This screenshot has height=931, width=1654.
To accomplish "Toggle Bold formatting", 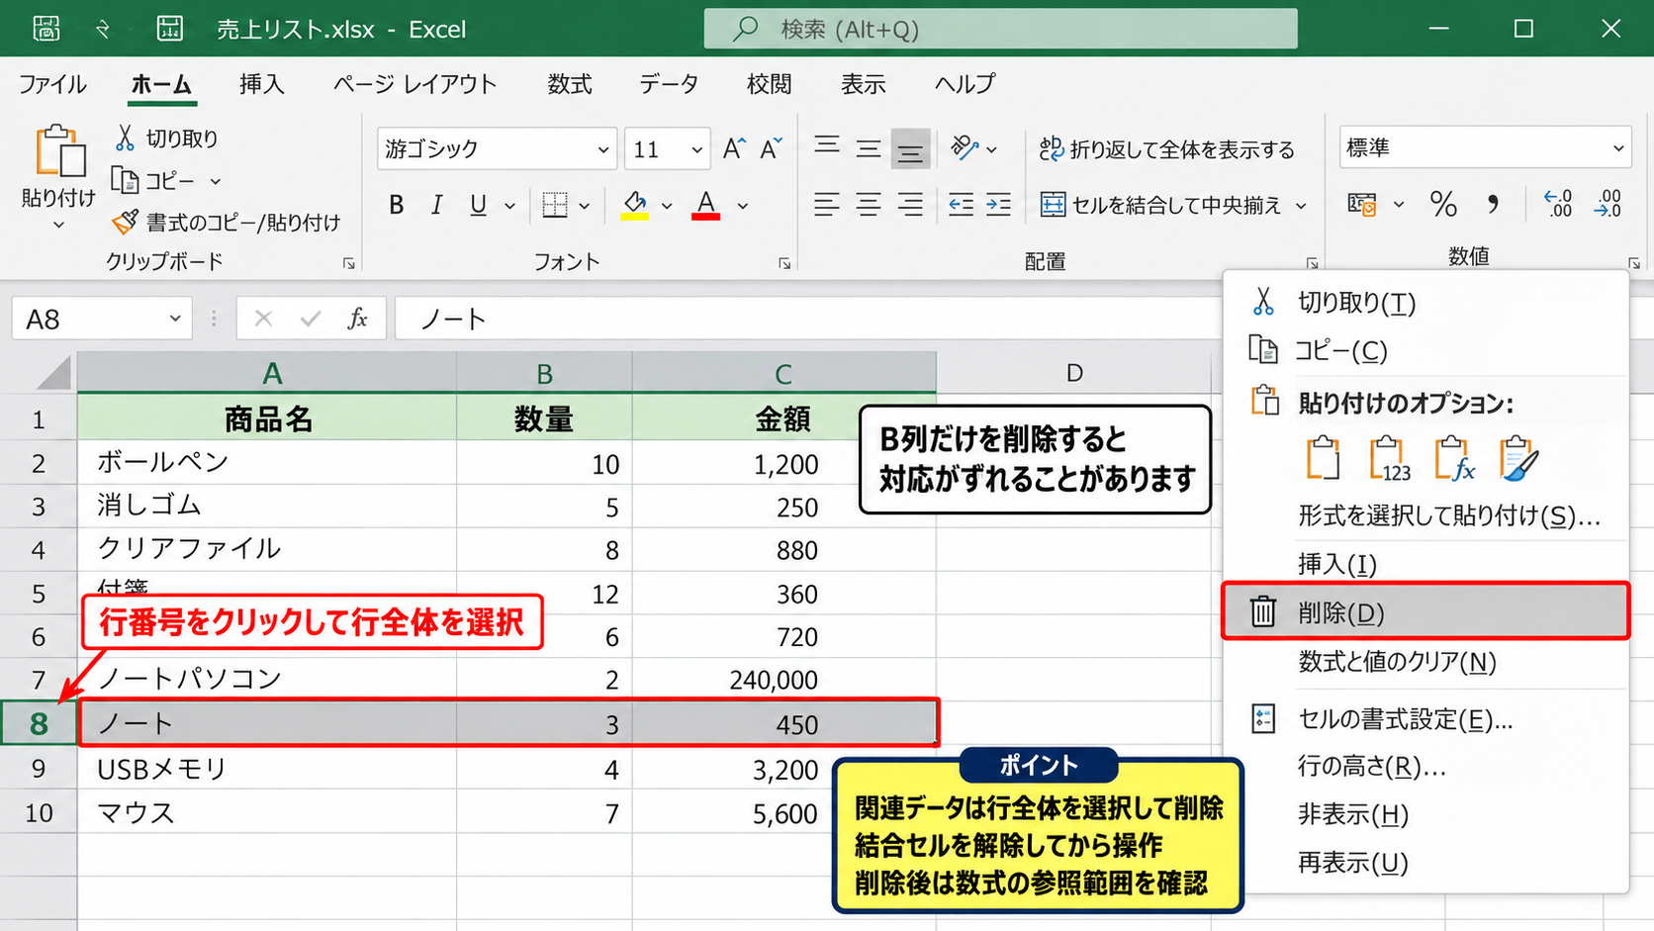I will (397, 205).
